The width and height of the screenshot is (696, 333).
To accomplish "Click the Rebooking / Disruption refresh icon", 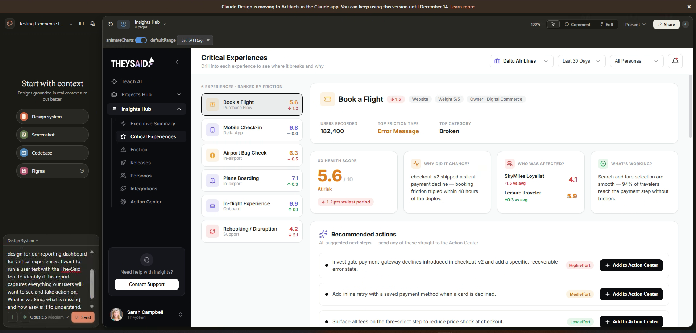I will (212, 231).
